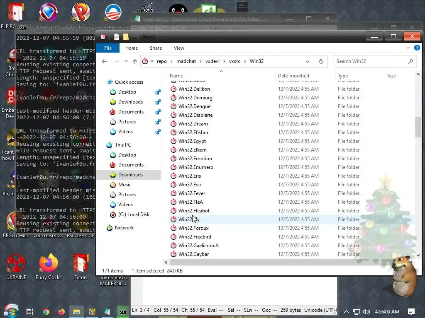
Task: Click the vxdevl breadcrumb segment
Action: [x=212, y=61]
